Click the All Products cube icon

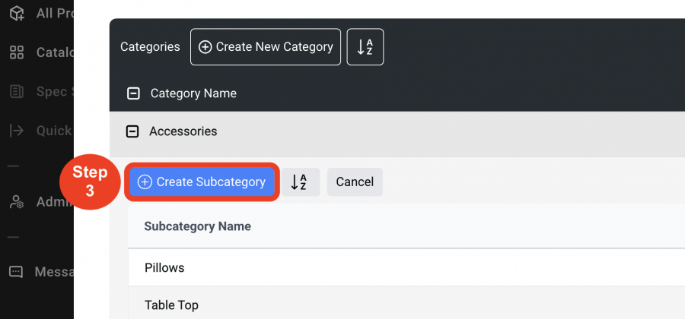16,13
